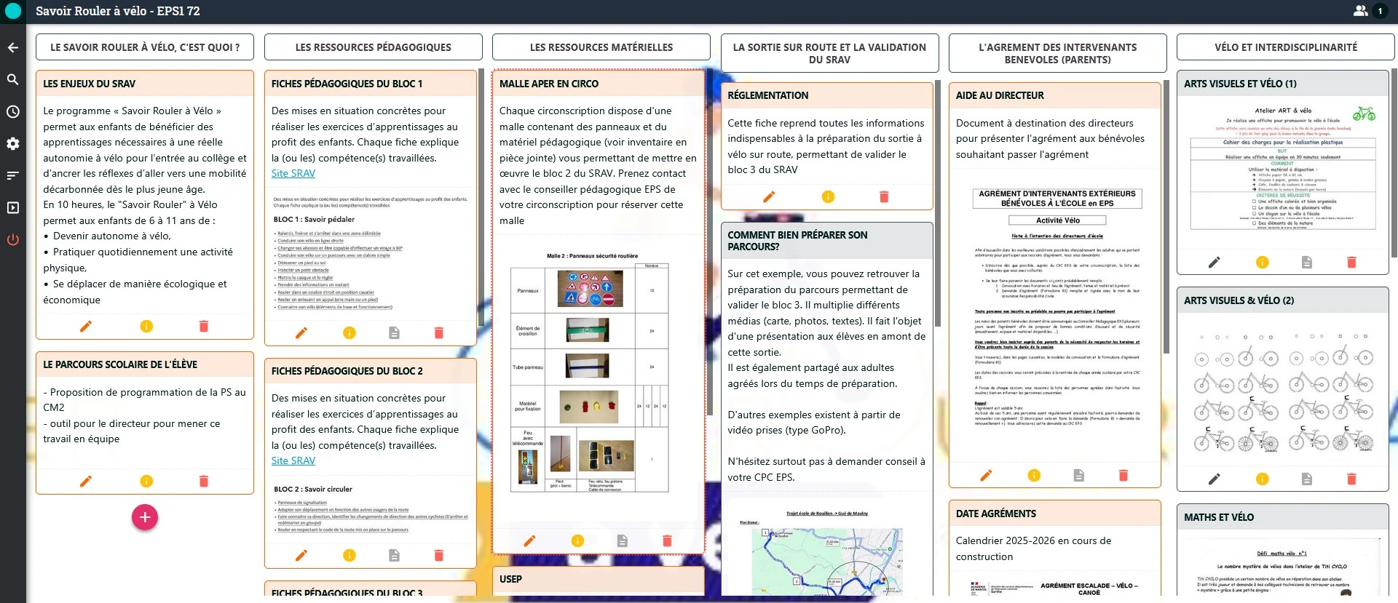The image size is (1398, 603).
Task: Delete the Réglementation card
Action: pos(884,196)
